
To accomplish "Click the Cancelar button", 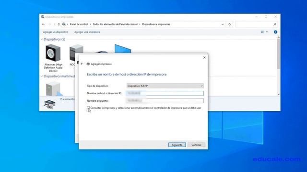I will pyautogui.click(x=196, y=145).
